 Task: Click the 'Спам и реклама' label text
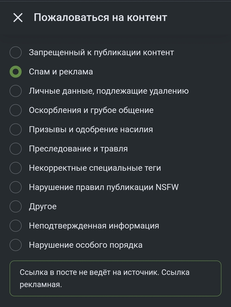[x=61, y=72]
